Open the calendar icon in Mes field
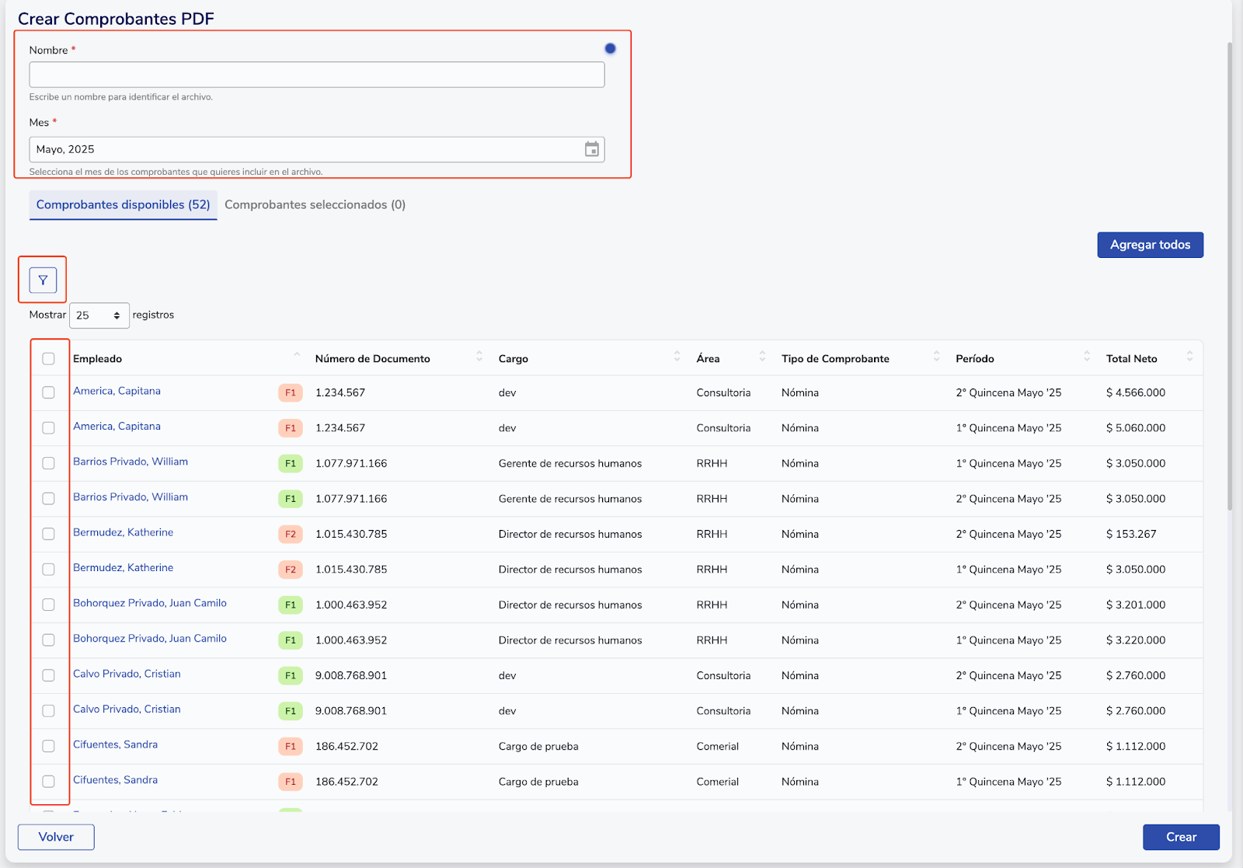 [x=592, y=149]
